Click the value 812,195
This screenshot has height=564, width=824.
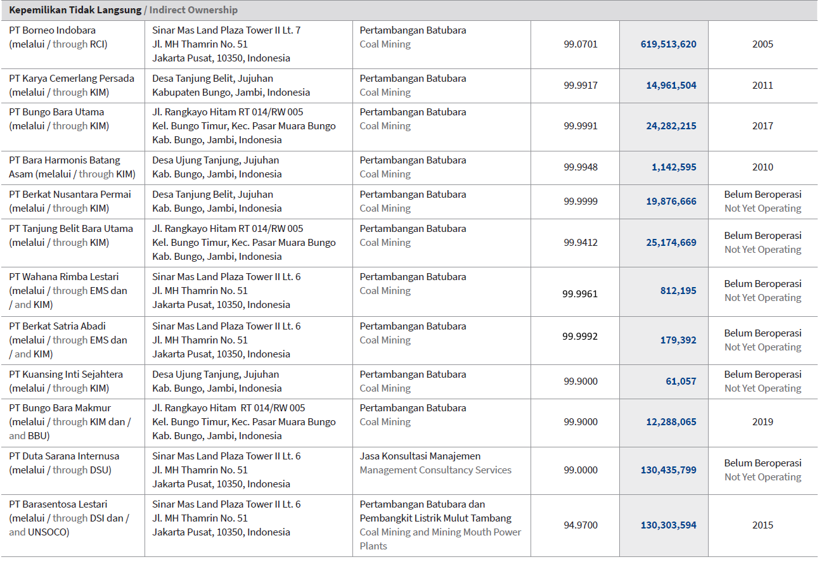click(678, 291)
